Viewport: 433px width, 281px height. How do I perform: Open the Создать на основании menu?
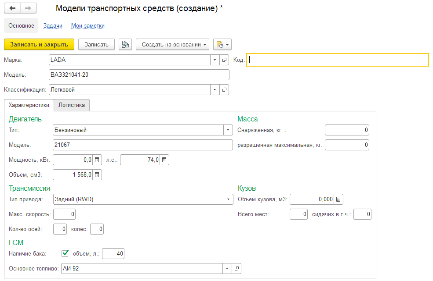coord(175,44)
